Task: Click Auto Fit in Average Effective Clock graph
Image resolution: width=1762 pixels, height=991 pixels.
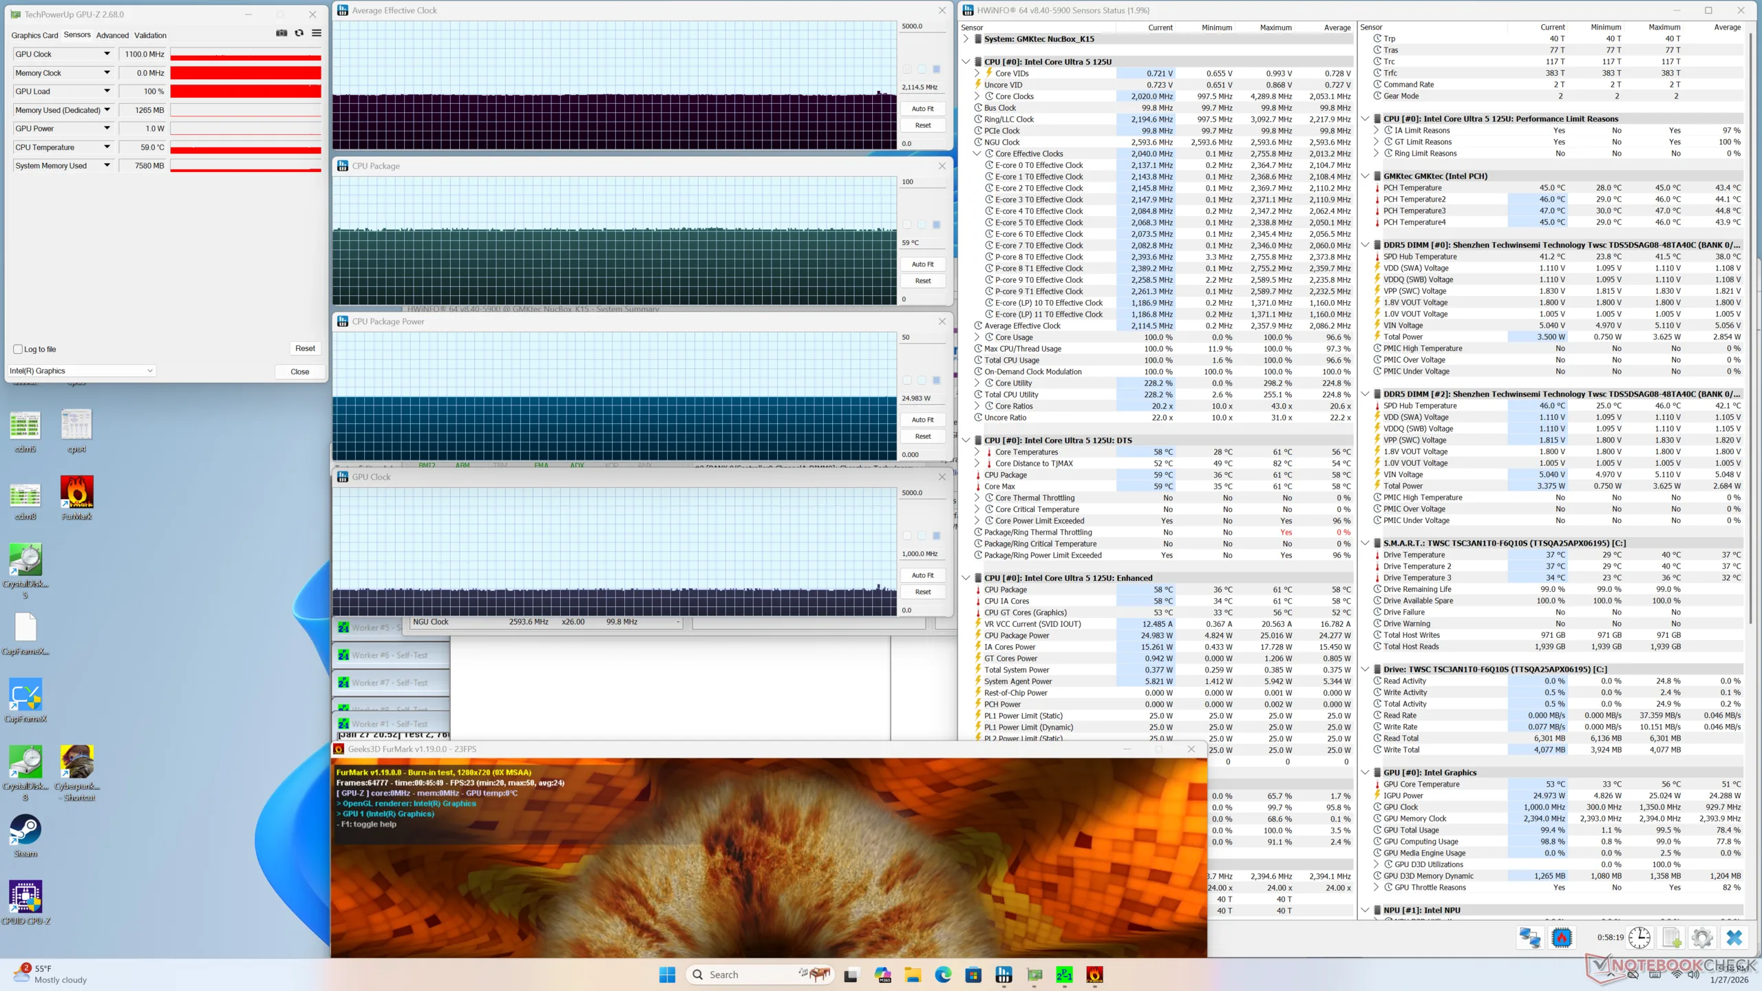Action: click(922, 109)
